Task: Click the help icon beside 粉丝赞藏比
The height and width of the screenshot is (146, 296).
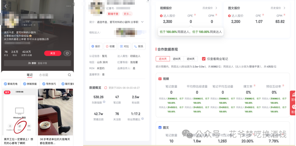Action: pos(143,119)
